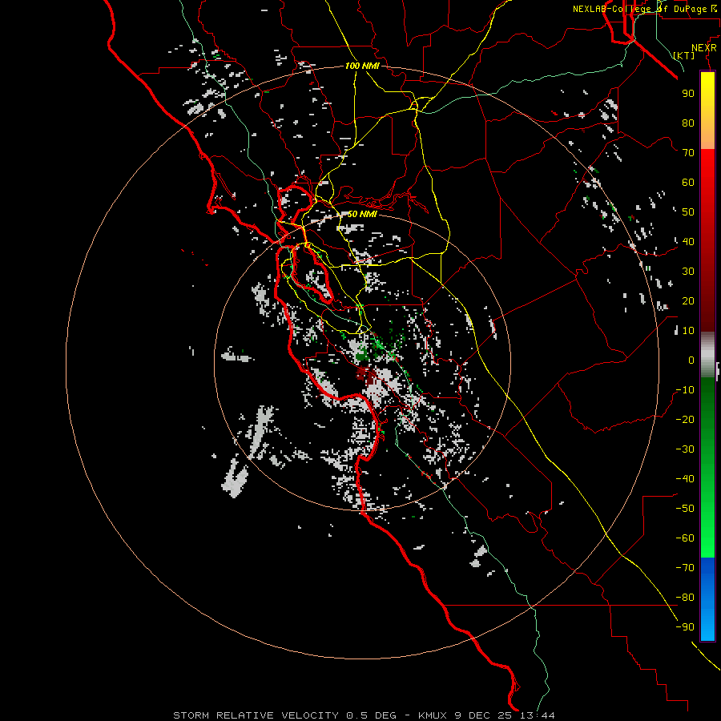Click the -30 value on velocity scale
This screenshot has height=721, width=721.
(685, 449)
